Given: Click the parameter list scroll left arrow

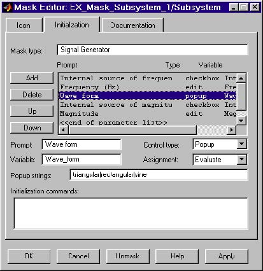Looking at the screenshot, I should pos(64,130).
